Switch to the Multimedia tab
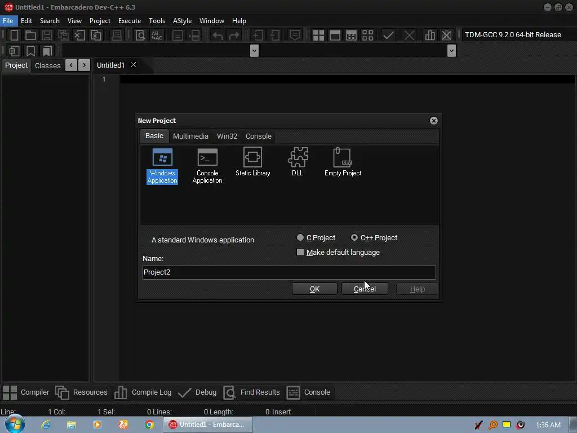Viewport: 577px width, 433px height. (x=190, y=136)
